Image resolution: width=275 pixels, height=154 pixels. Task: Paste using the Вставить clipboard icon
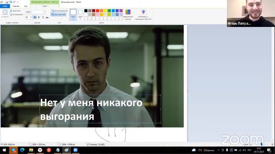tap(5, 13)
